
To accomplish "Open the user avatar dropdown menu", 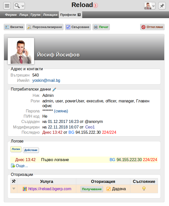I will click(x=150, y=6).
